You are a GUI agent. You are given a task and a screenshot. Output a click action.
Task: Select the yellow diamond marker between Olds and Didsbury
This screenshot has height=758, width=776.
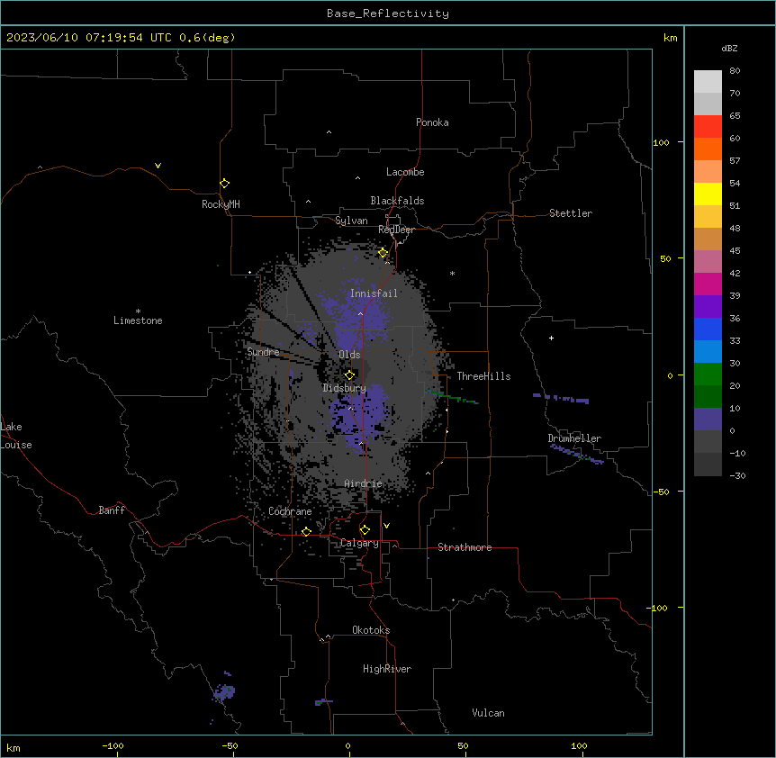[349, 375]
